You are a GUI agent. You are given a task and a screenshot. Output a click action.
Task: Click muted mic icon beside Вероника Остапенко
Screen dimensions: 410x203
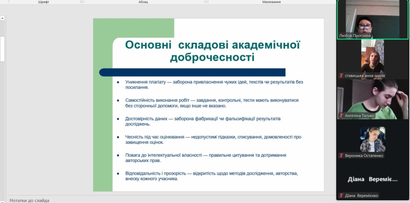point(341,155)
